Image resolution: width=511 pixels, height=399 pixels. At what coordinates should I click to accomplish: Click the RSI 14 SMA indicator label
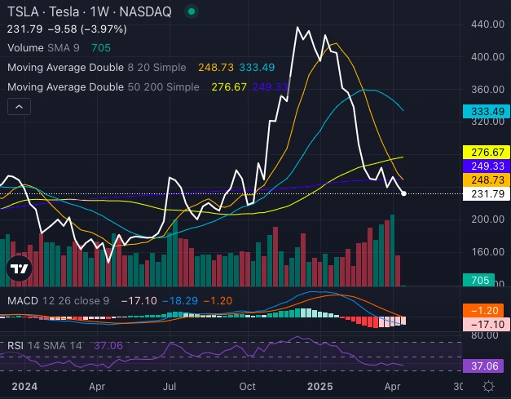44,345
